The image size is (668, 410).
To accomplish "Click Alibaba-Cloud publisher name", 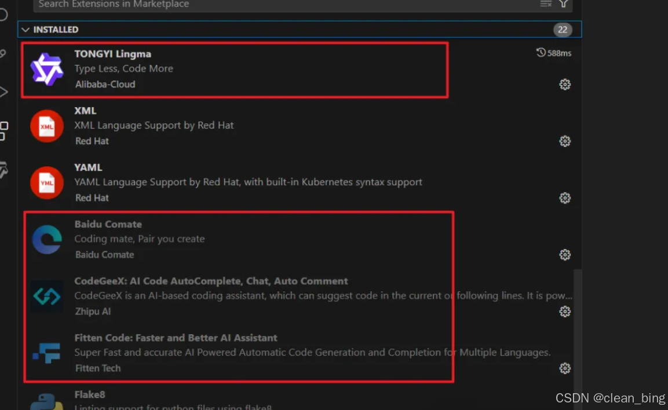I will (x=105, y=85).
